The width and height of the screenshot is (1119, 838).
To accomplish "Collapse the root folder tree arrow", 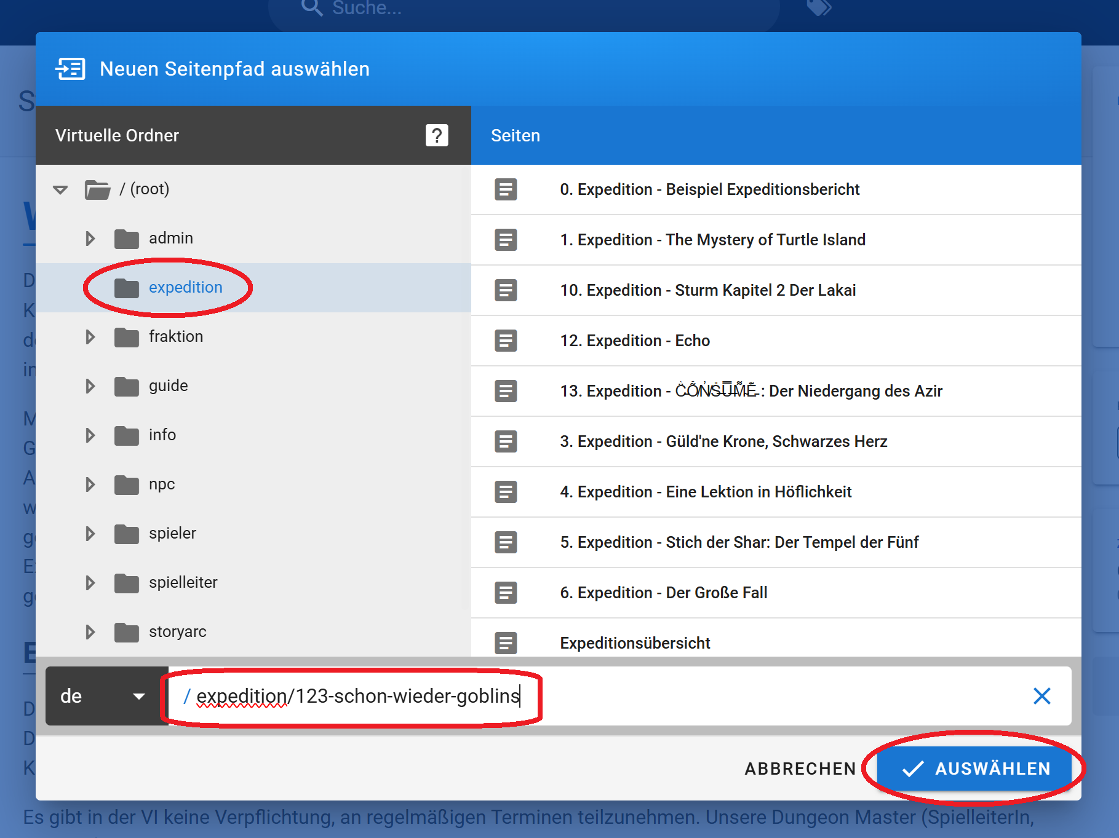I will click(60, 189).
